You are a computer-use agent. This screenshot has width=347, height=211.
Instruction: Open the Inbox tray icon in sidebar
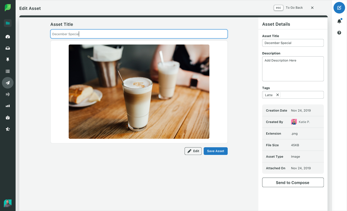8,48
